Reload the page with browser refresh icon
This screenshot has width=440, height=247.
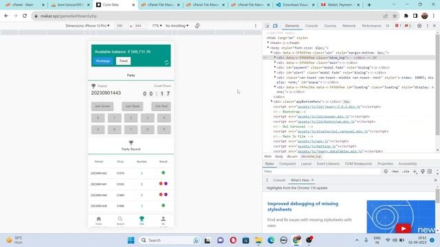25,16
